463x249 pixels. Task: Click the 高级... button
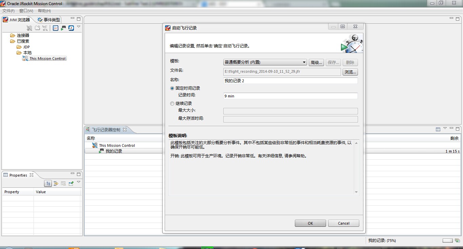tap(316, 63)
